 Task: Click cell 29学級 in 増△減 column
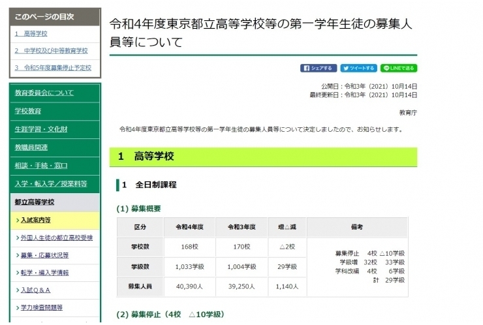pyautogui.click(x=287, y=267)
